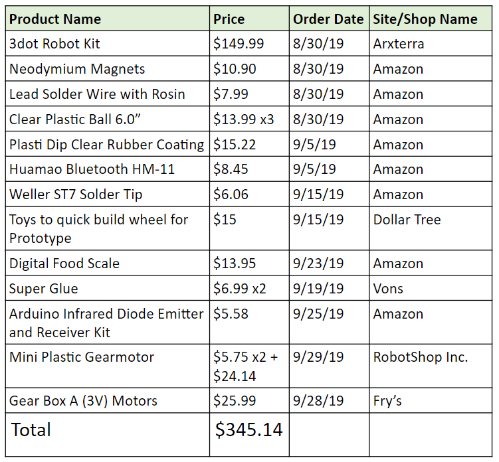The width and height of the screenshot is (499, 462).
Task: Click the Gear Box A (3V) Motors cell
Action: [x=108, y=400]
